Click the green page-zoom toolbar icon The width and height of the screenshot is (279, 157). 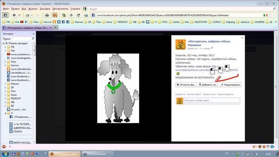coord(64,15)
